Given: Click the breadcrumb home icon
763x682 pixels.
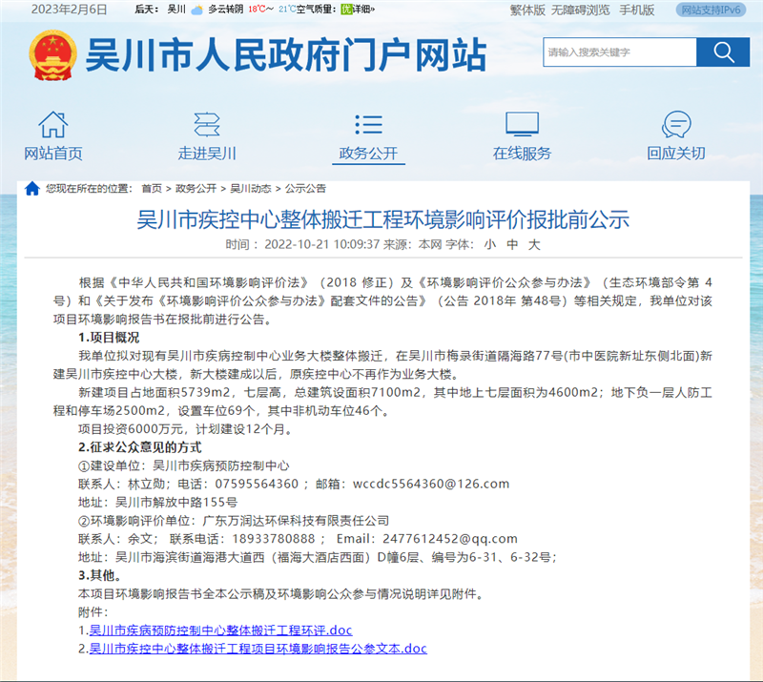Looking at the screenshot, I should click(32, 189).
